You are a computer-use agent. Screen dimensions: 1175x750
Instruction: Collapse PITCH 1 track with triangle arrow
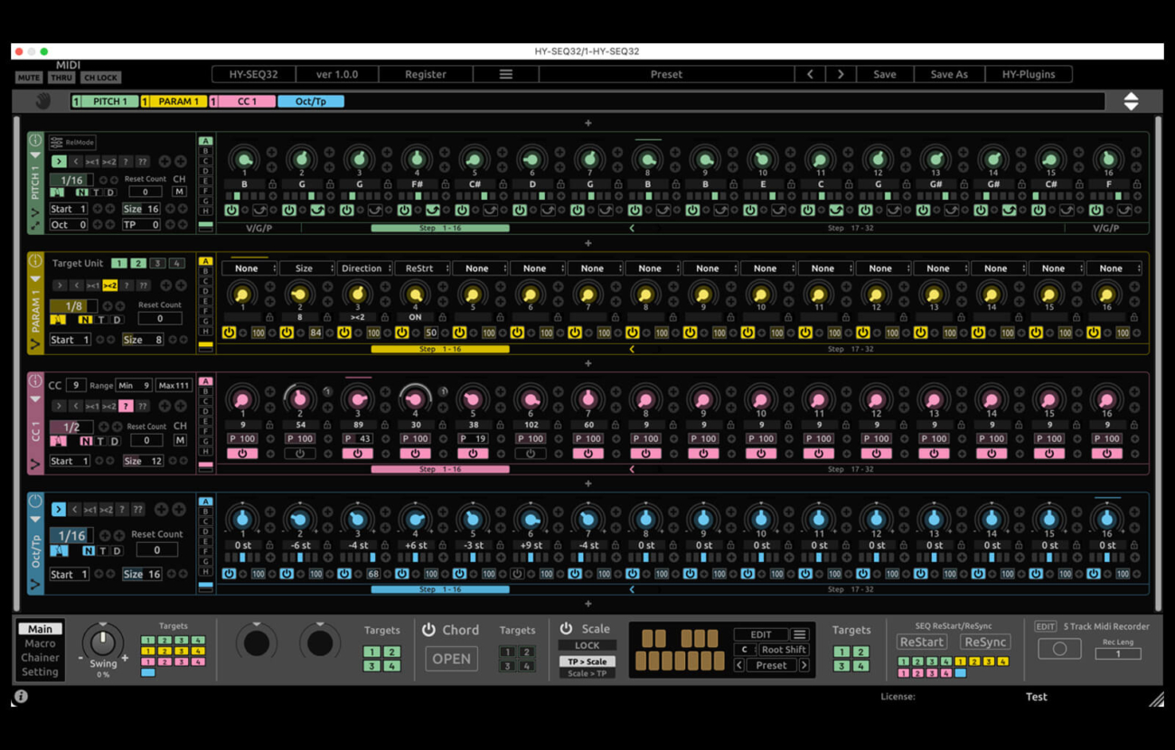click(35, 155)
